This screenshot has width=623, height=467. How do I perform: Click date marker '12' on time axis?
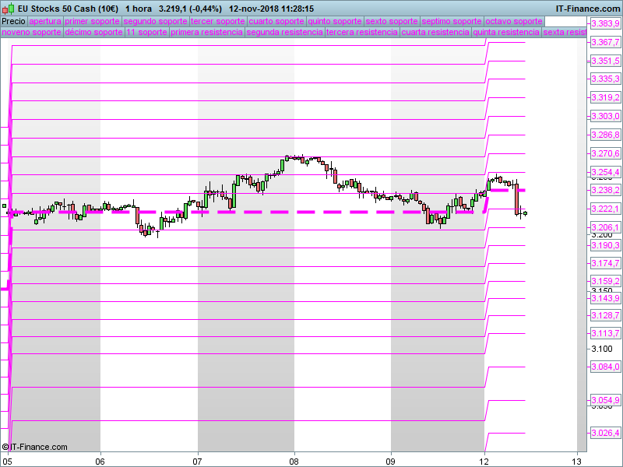pyautogui.click(x=485, y=459)
